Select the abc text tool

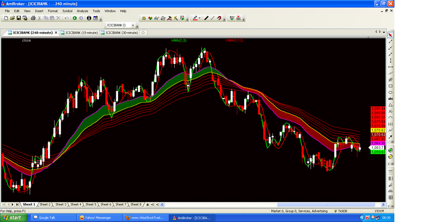click(x=390, y=99)
